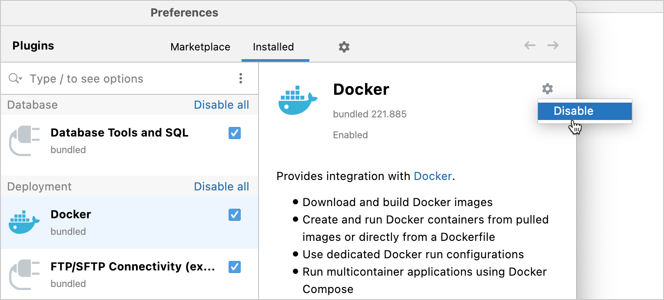
Task: Click the FTP/SFTP Connectivity plugin icon
Action: [x=24, y=274]
